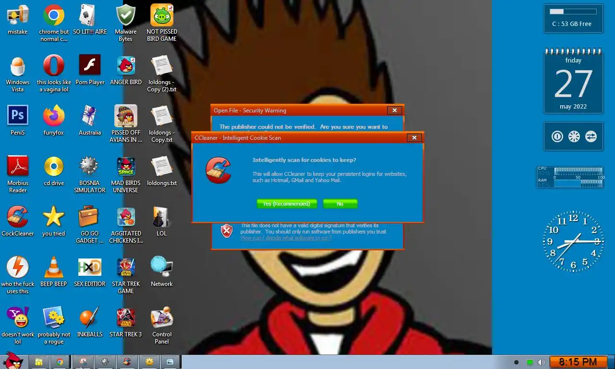Screen dimensions: 615x369
Task: Select the Yahoo Messenger smiley desktop icon
Action: coord(18,326)
